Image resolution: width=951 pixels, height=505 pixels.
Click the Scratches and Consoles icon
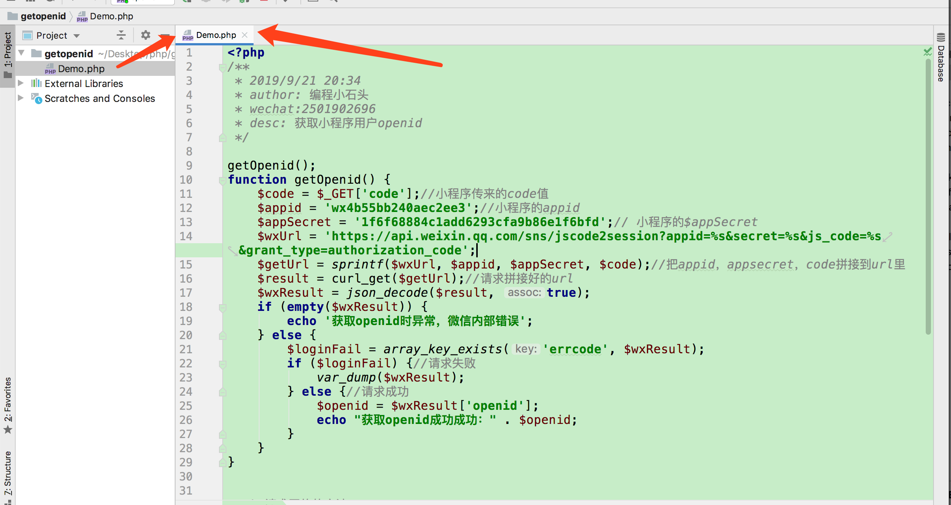(x=36, y=99)
